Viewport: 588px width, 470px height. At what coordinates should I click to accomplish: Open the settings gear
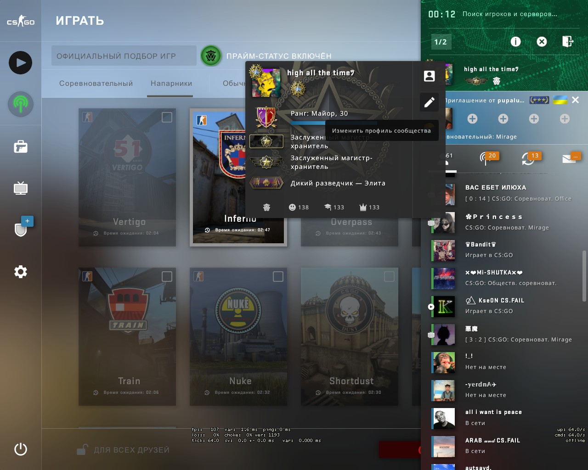(21, 272)
